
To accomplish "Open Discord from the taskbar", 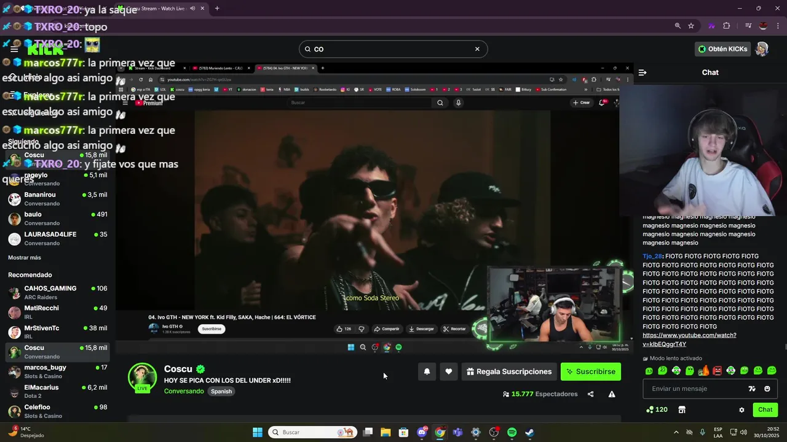I will 422,432.
